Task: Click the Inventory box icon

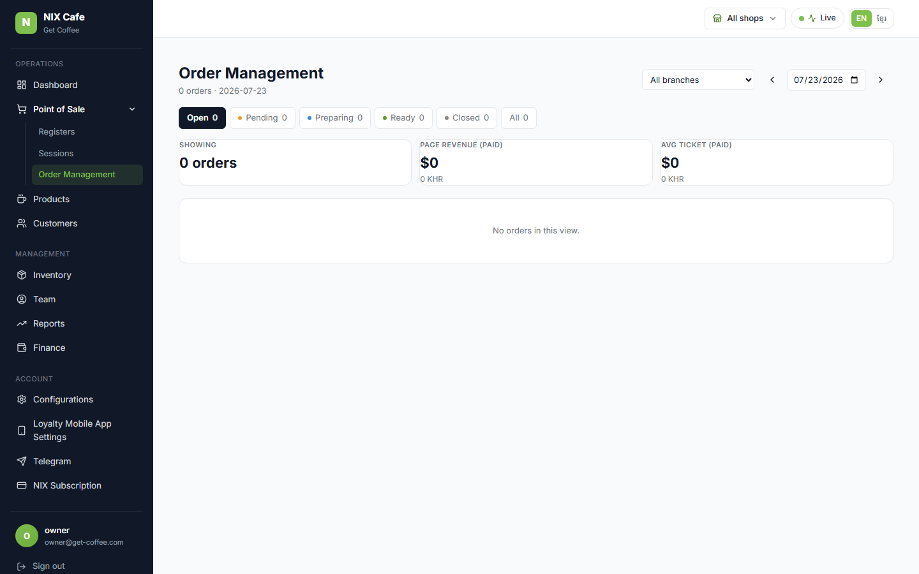Action: [22, 275]
